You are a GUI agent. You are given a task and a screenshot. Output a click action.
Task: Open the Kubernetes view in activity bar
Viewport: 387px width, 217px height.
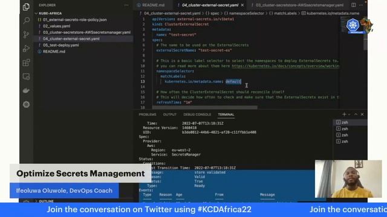pos(26,104)
